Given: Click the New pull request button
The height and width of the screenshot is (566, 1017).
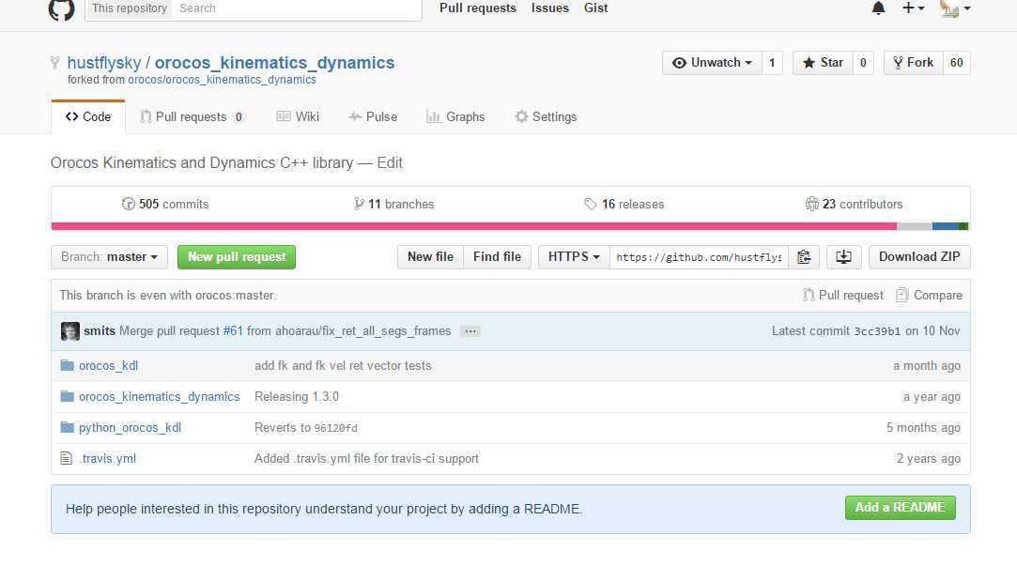Looking at the screenshot, I should (x=237, y=257).
